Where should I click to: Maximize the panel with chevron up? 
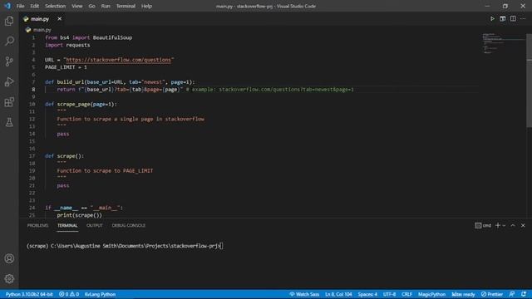[x=513, y=225]
